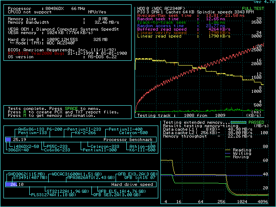
Task: Click the i486DX2-50 reference label
Action: point(26,147)
